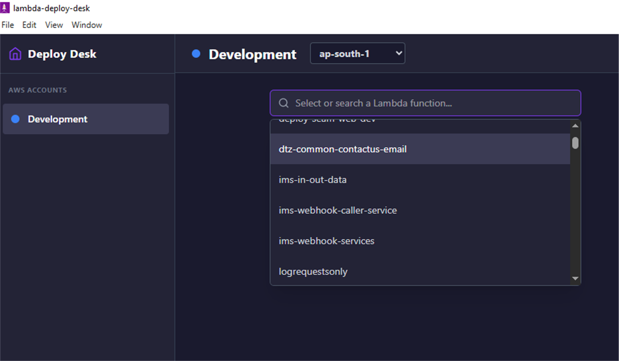Open the View menu
Viewport: 619px width, 361px height.
[x=54, y=25]
